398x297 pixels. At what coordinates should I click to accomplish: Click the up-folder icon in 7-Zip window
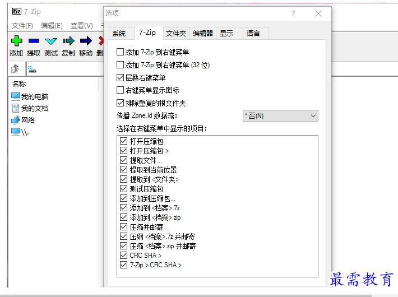[15, 69]
